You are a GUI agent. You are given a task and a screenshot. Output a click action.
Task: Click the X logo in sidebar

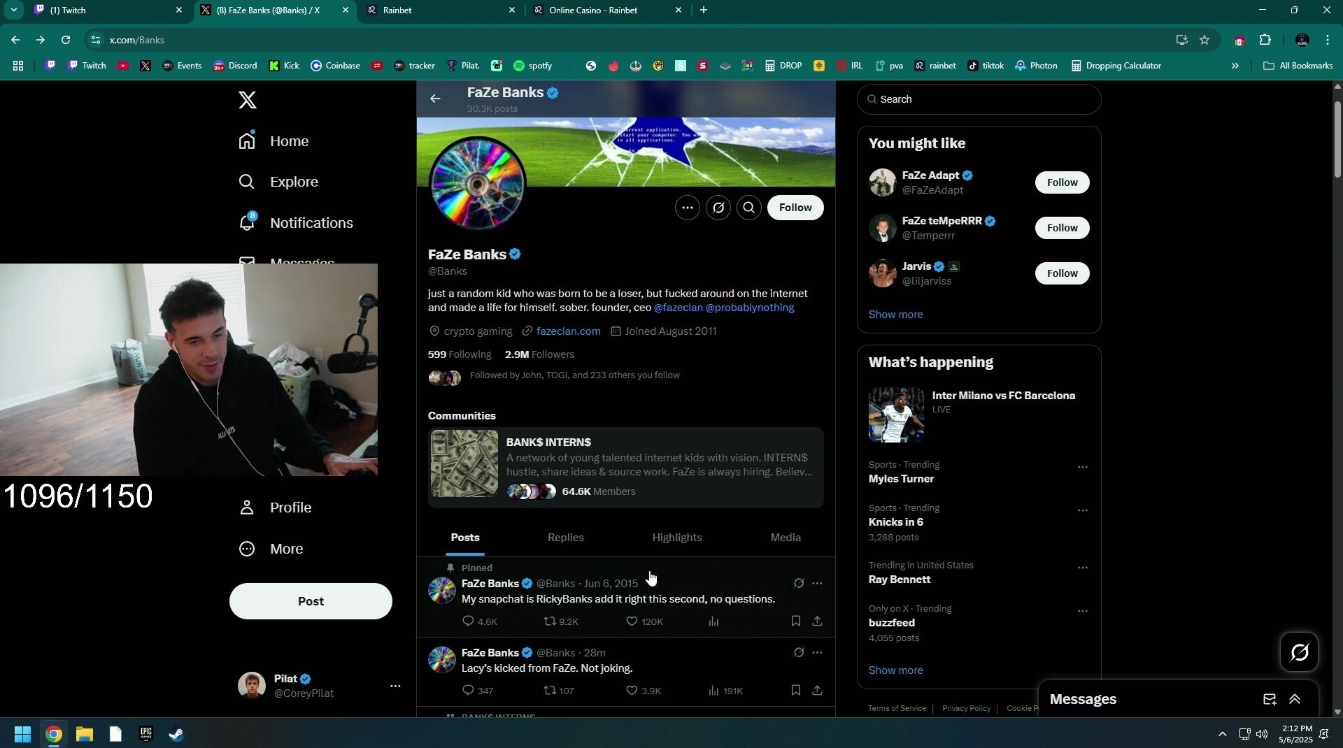(x=247, y=100)
